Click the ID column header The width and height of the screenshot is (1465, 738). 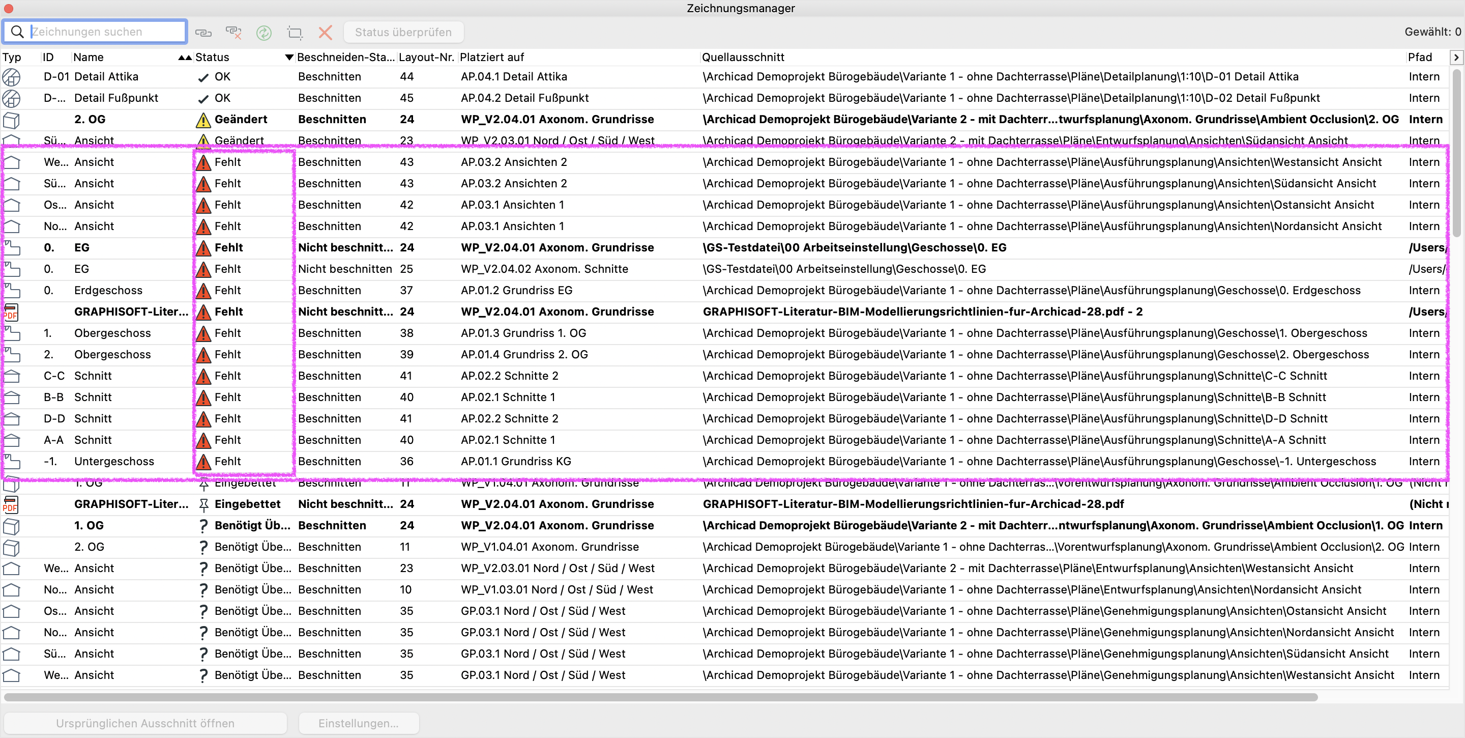click(x=48, y=58)
